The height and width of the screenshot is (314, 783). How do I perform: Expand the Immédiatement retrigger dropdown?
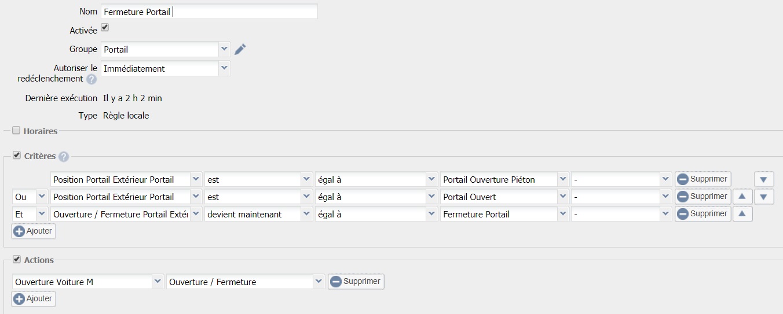[x=224, y=68]
